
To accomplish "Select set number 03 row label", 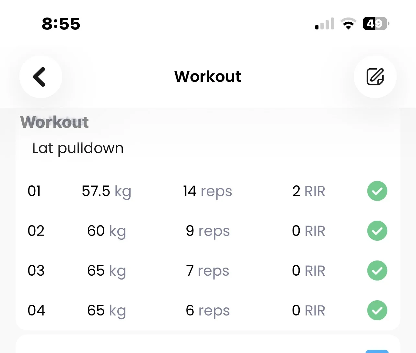I will coord(36,271).
